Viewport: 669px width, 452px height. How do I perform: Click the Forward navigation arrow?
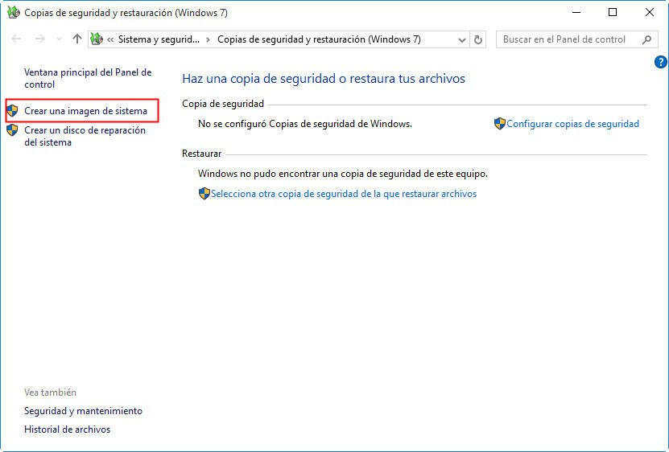[x=40, y=39]
